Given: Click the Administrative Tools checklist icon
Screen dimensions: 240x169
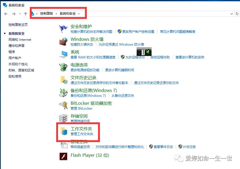Looking at the screenshot, I should tap(64, 145).
